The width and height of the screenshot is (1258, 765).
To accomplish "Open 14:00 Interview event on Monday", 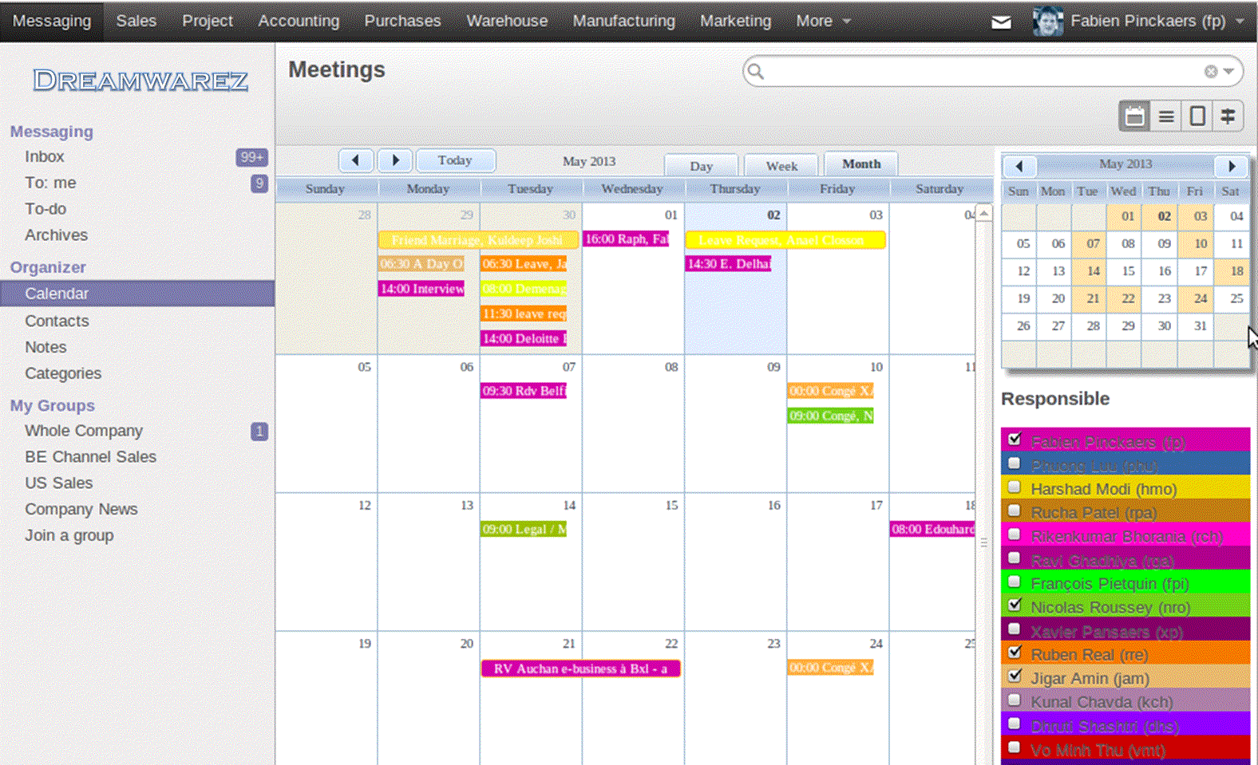I will 421,289.
